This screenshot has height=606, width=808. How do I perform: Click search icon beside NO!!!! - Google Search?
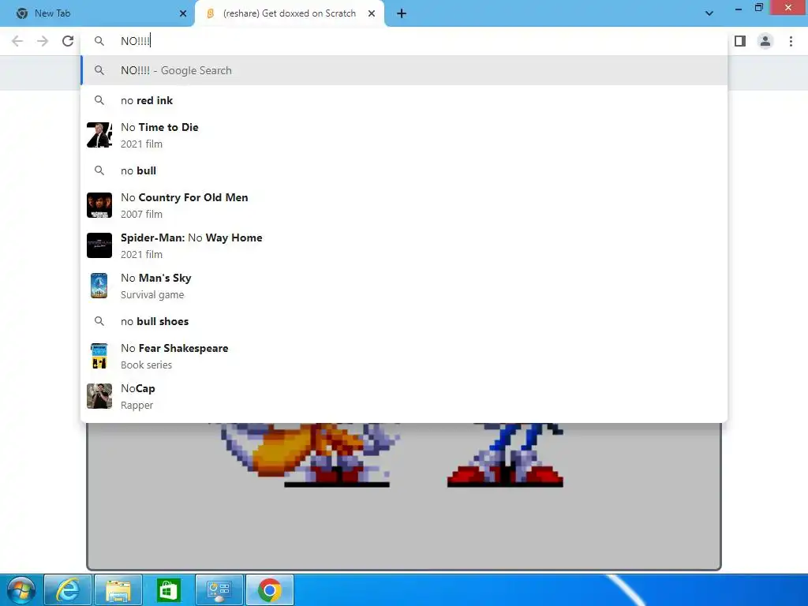click(x=99, y=70)
